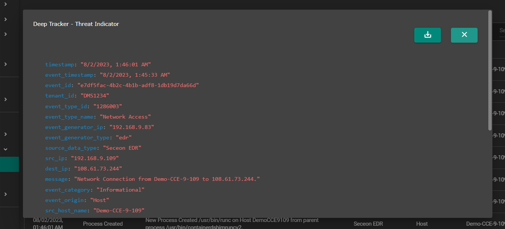The image size is (505, 229).
Task: Select the Network Connection message text
Action: click(167, 179)
